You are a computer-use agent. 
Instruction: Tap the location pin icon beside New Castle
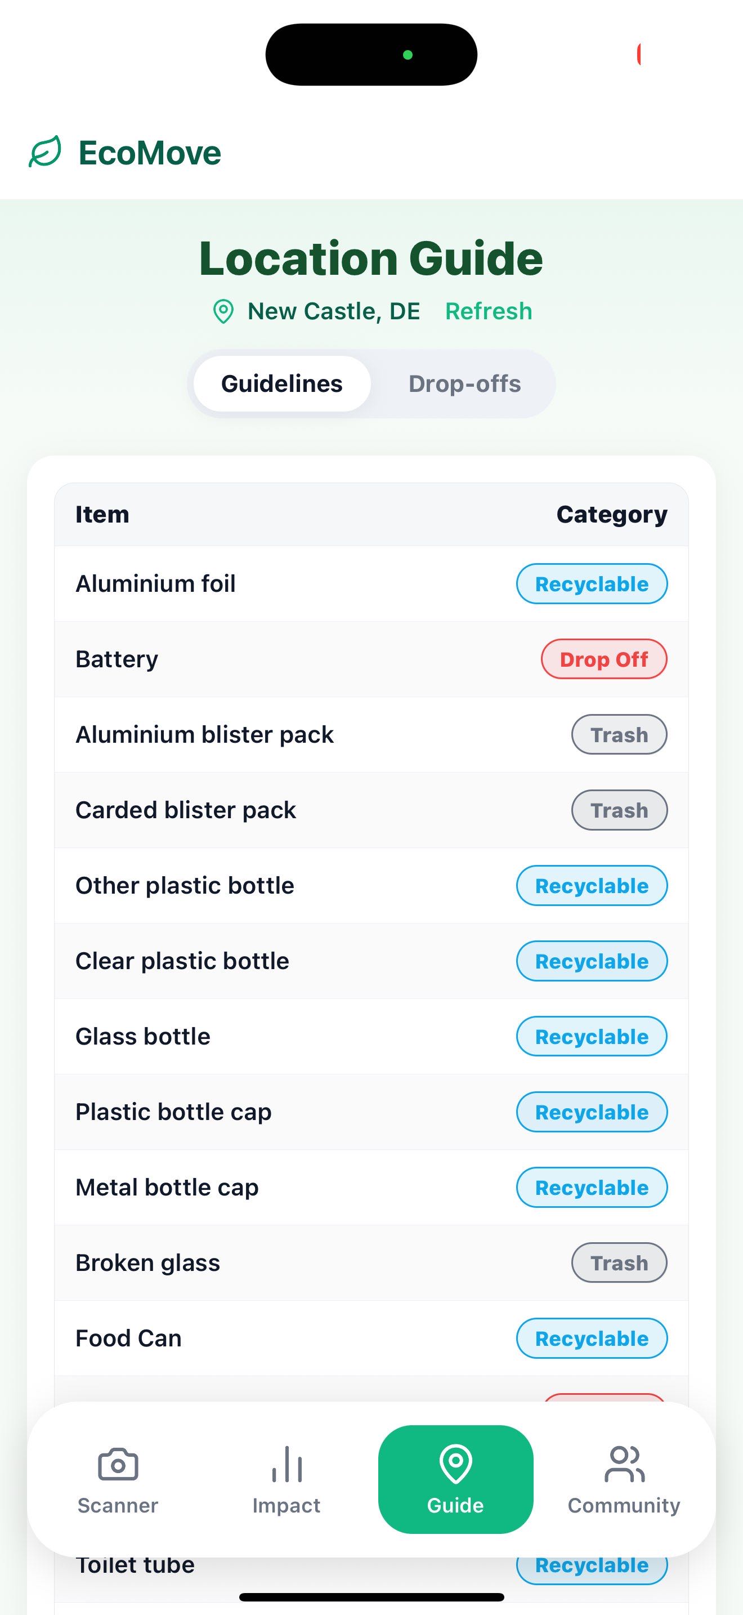pyautogui.click(x=223, y=311)
